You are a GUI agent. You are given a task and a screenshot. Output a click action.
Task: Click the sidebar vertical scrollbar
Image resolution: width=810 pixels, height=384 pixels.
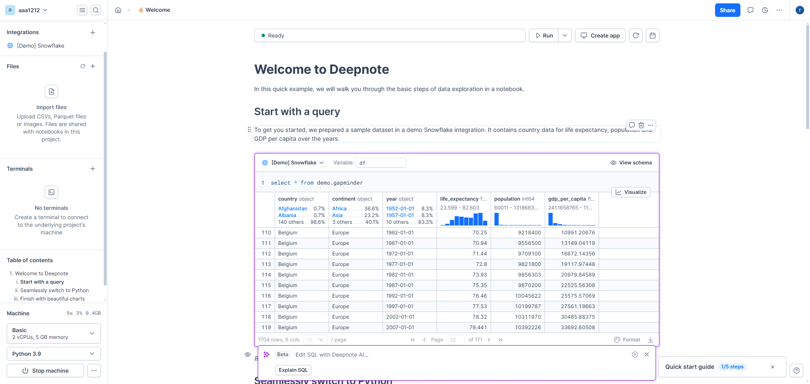(x=105, y=169)
